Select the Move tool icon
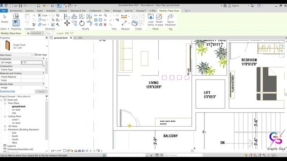 point(67,23)
